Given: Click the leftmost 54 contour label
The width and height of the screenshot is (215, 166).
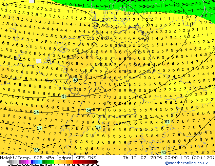Looking at the screenshot, I should 36,112.
